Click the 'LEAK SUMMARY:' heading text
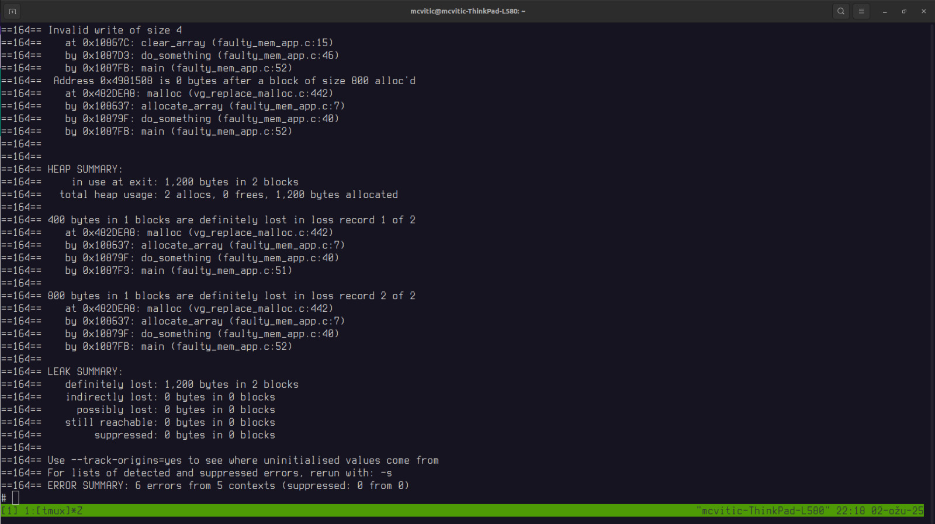Image resolution: width=935 pixels, height=524 pixels. tap(85, 372)
